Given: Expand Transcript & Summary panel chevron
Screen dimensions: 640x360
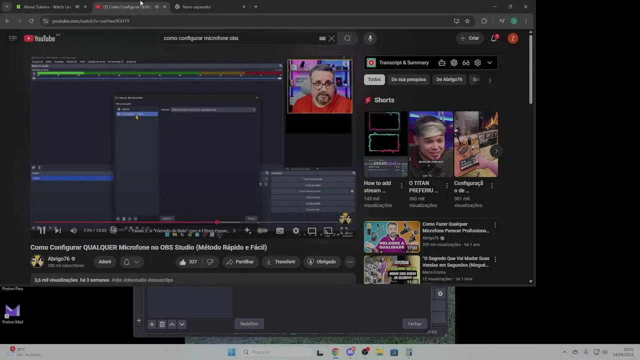Looking at the screenshot, I should click(x=489, y=63).
